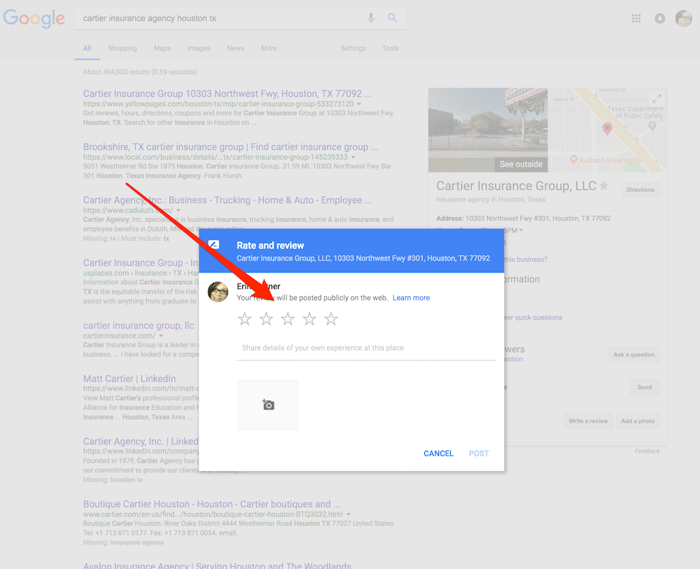The image size is (700, 569).
Task: Focus the share details review text field
Action: [366, 348]
